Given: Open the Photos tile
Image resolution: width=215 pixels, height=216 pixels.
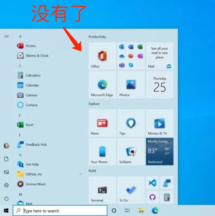Looking at the screenshot, I should [x=131, y=85].
